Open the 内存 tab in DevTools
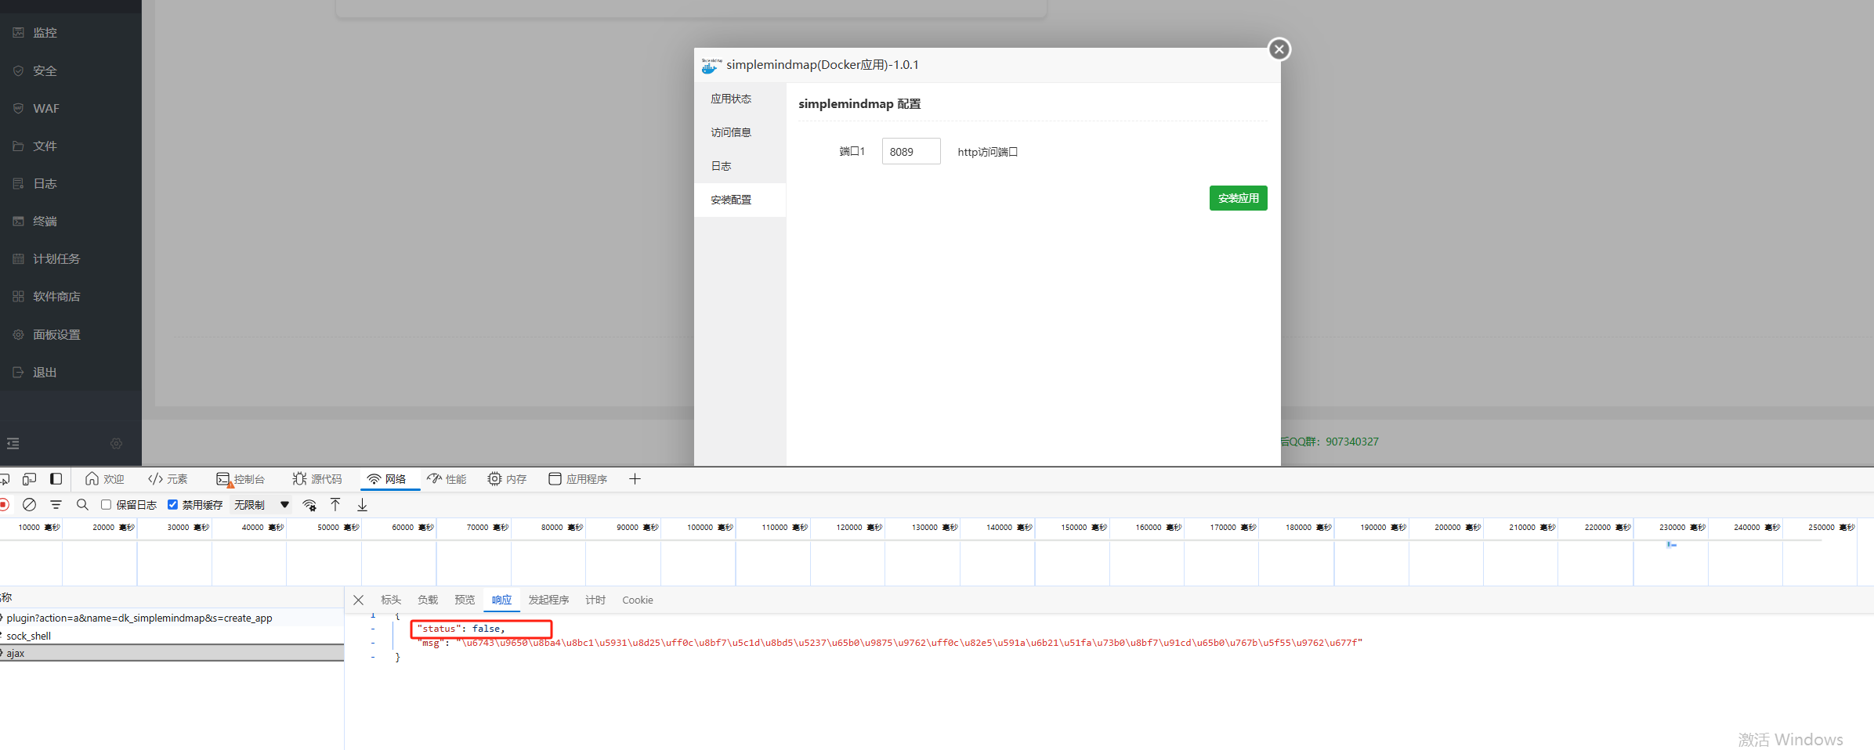The width and height of the screenshot is (1874, 750). pyautogui.click(x=507, y=479)
